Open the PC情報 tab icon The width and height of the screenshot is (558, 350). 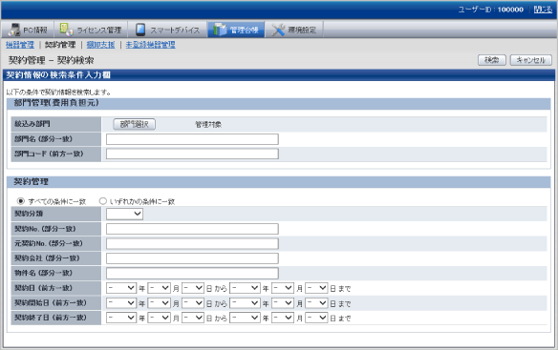[14, 30]
